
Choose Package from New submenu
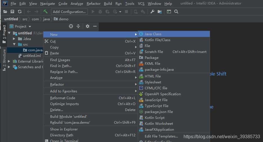(x=174, y=57)
